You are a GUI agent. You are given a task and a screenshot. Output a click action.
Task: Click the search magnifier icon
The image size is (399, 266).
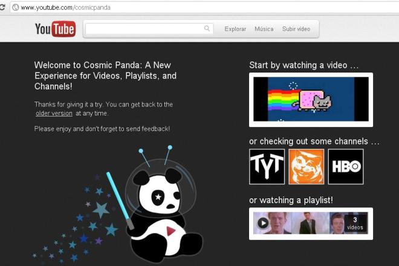[207, 28]
